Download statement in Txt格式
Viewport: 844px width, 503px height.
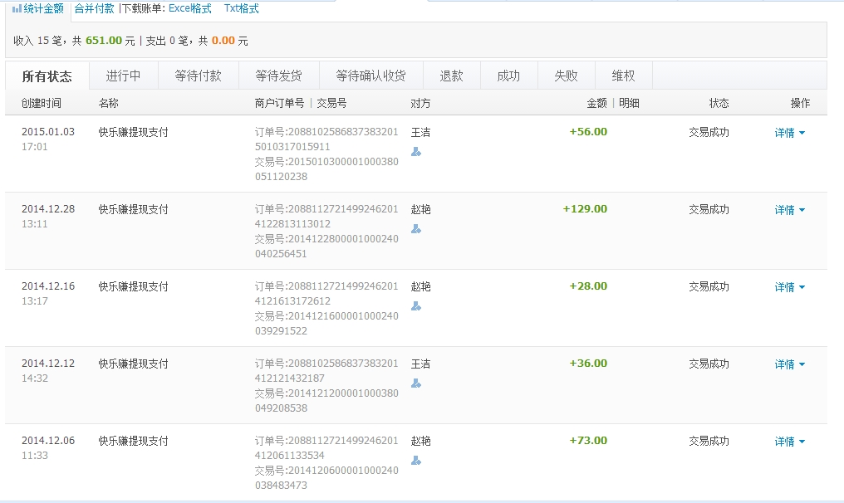click(x=241, y=8)
